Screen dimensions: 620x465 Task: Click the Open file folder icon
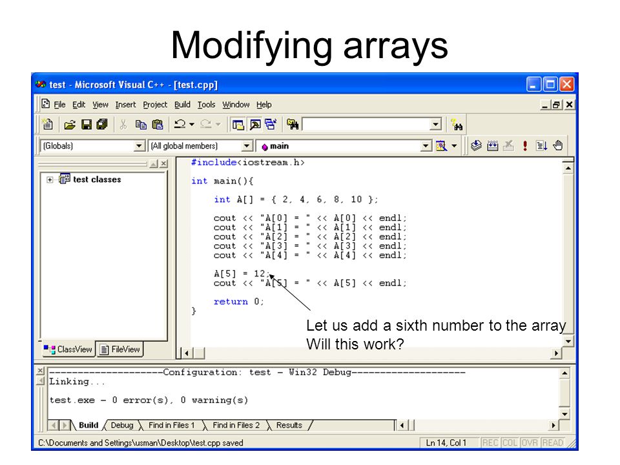(70, 125)
